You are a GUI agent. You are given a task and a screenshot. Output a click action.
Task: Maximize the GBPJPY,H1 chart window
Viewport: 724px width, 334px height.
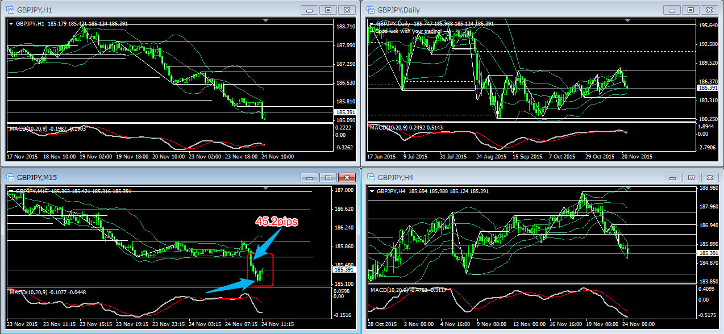328,10
